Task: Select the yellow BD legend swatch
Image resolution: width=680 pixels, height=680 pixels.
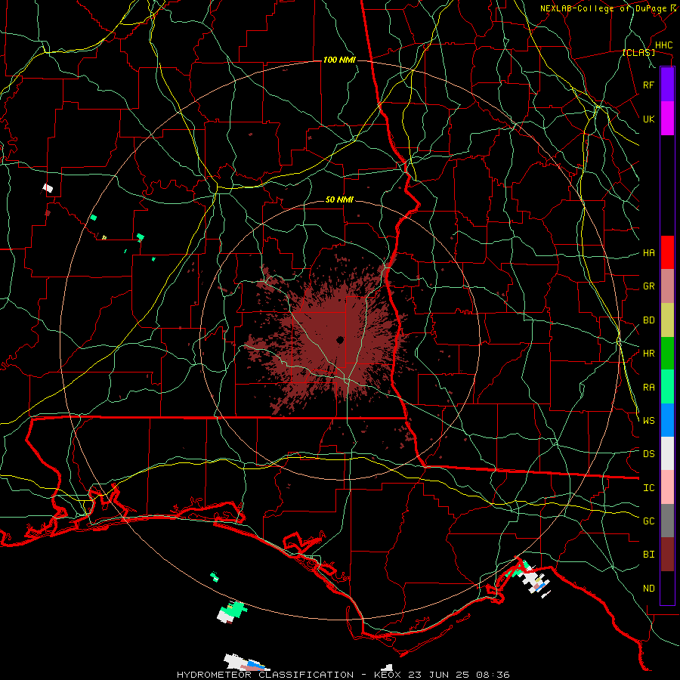Action: [x=667, y=320]
